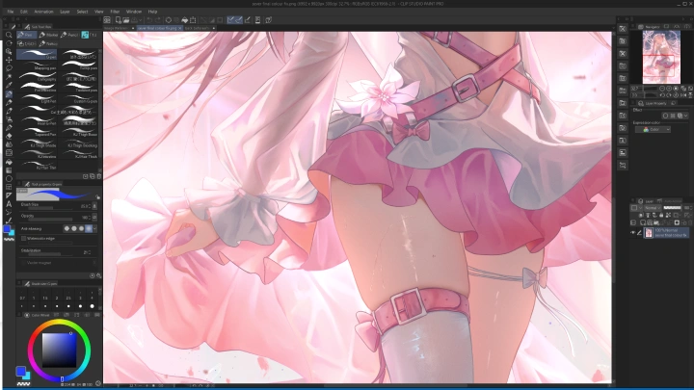Select the Pen tool in toolbar
694x390 pixels.
[x=9, y=94]
